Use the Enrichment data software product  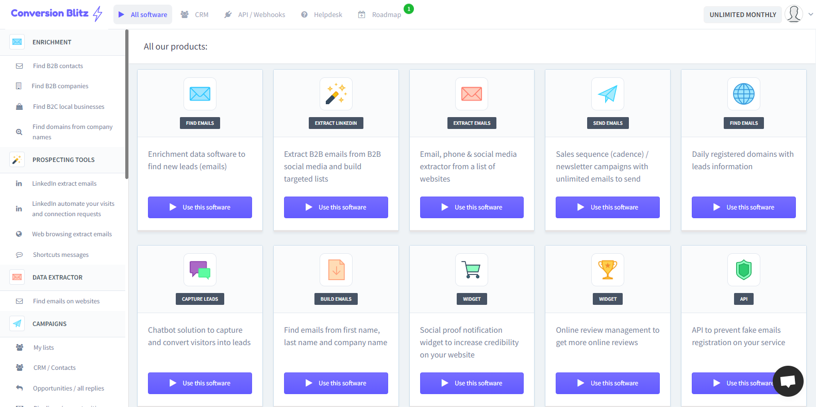[200, 207]
